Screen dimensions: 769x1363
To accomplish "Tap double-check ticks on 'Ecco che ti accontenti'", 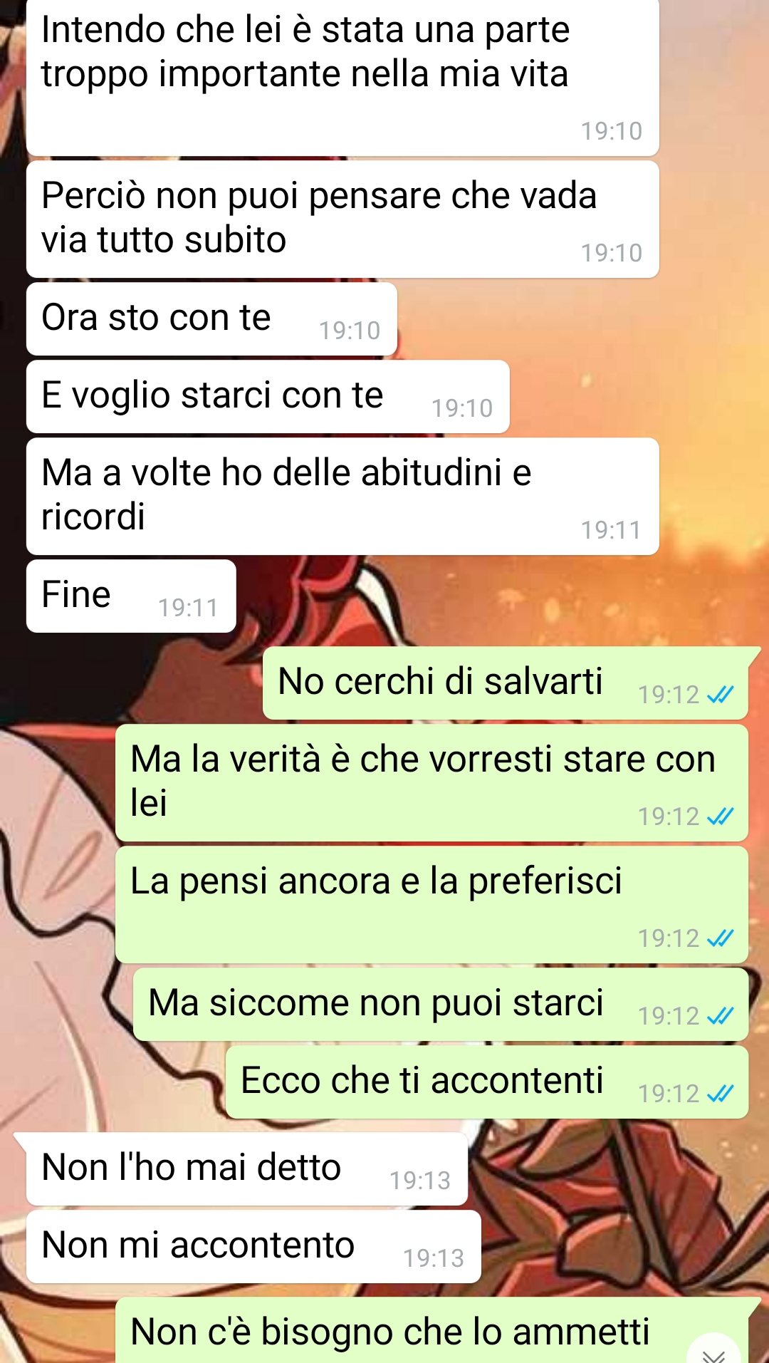I will 720,1094.
